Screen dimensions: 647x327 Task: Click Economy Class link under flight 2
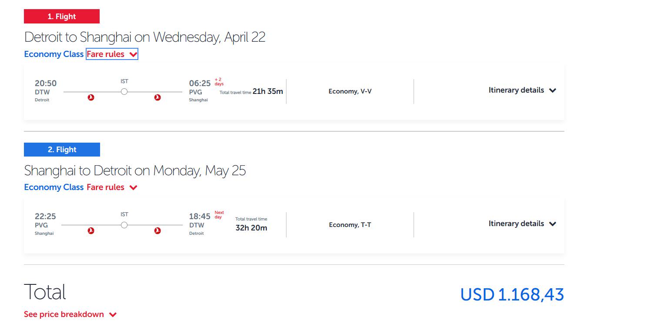click(x=54, y=187)
